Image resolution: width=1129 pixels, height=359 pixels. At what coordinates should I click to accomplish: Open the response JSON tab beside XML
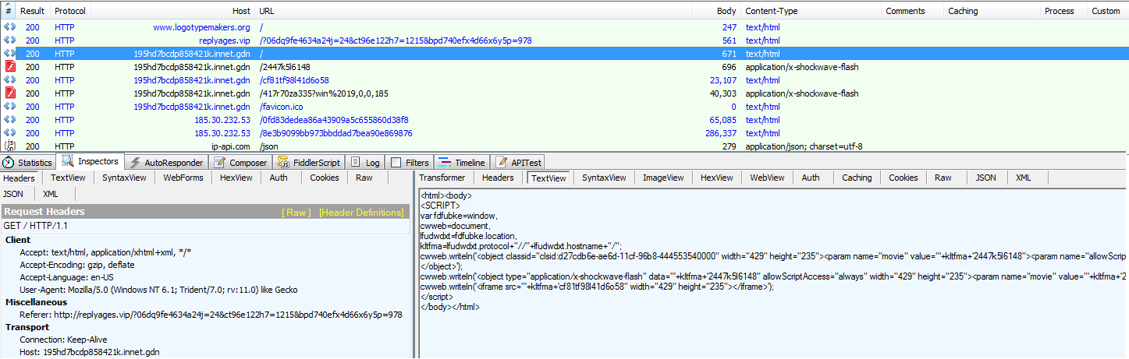point(986,178)
